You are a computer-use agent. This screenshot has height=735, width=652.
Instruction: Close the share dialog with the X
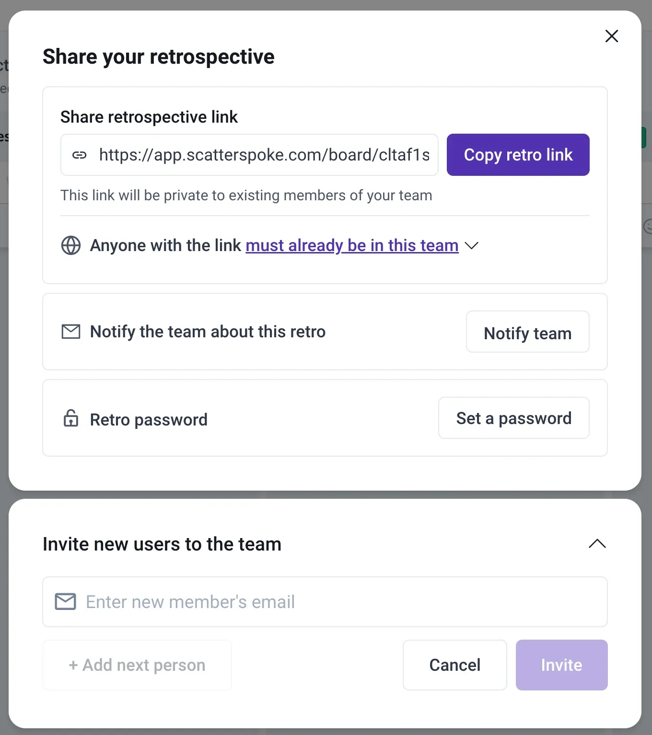pos(612,36)
